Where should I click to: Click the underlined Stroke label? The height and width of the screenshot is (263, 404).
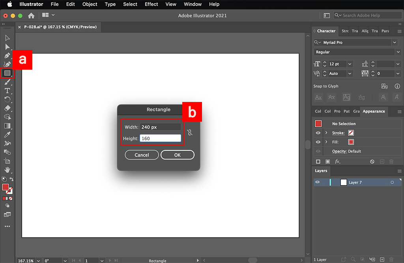pos(338,133)
